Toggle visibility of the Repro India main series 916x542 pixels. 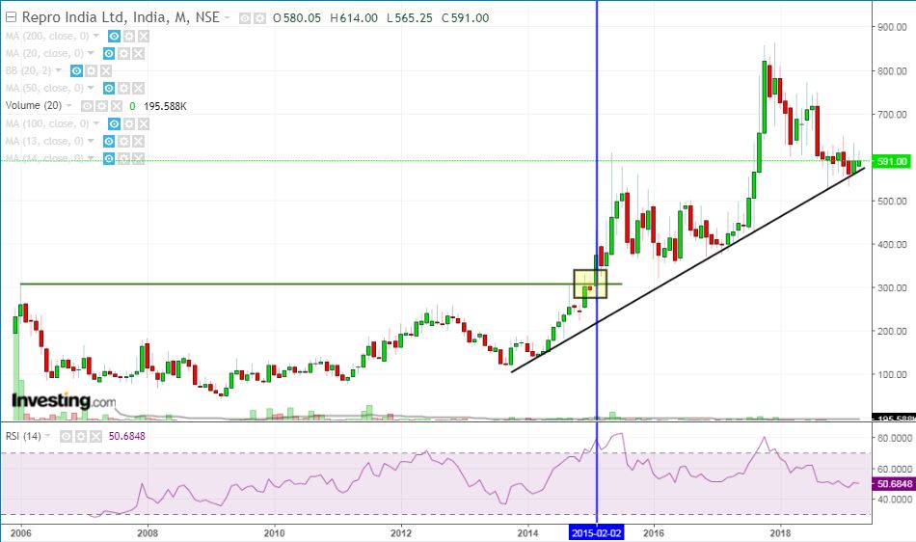point(245,18)
